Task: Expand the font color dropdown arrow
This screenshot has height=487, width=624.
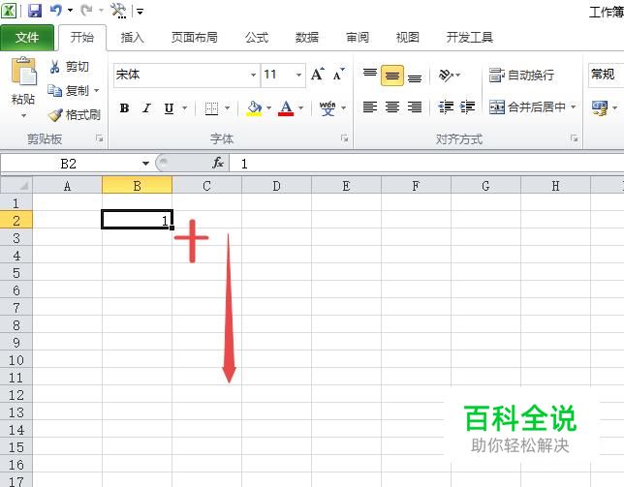Action: pyautogui.click(x=300, y=107)
